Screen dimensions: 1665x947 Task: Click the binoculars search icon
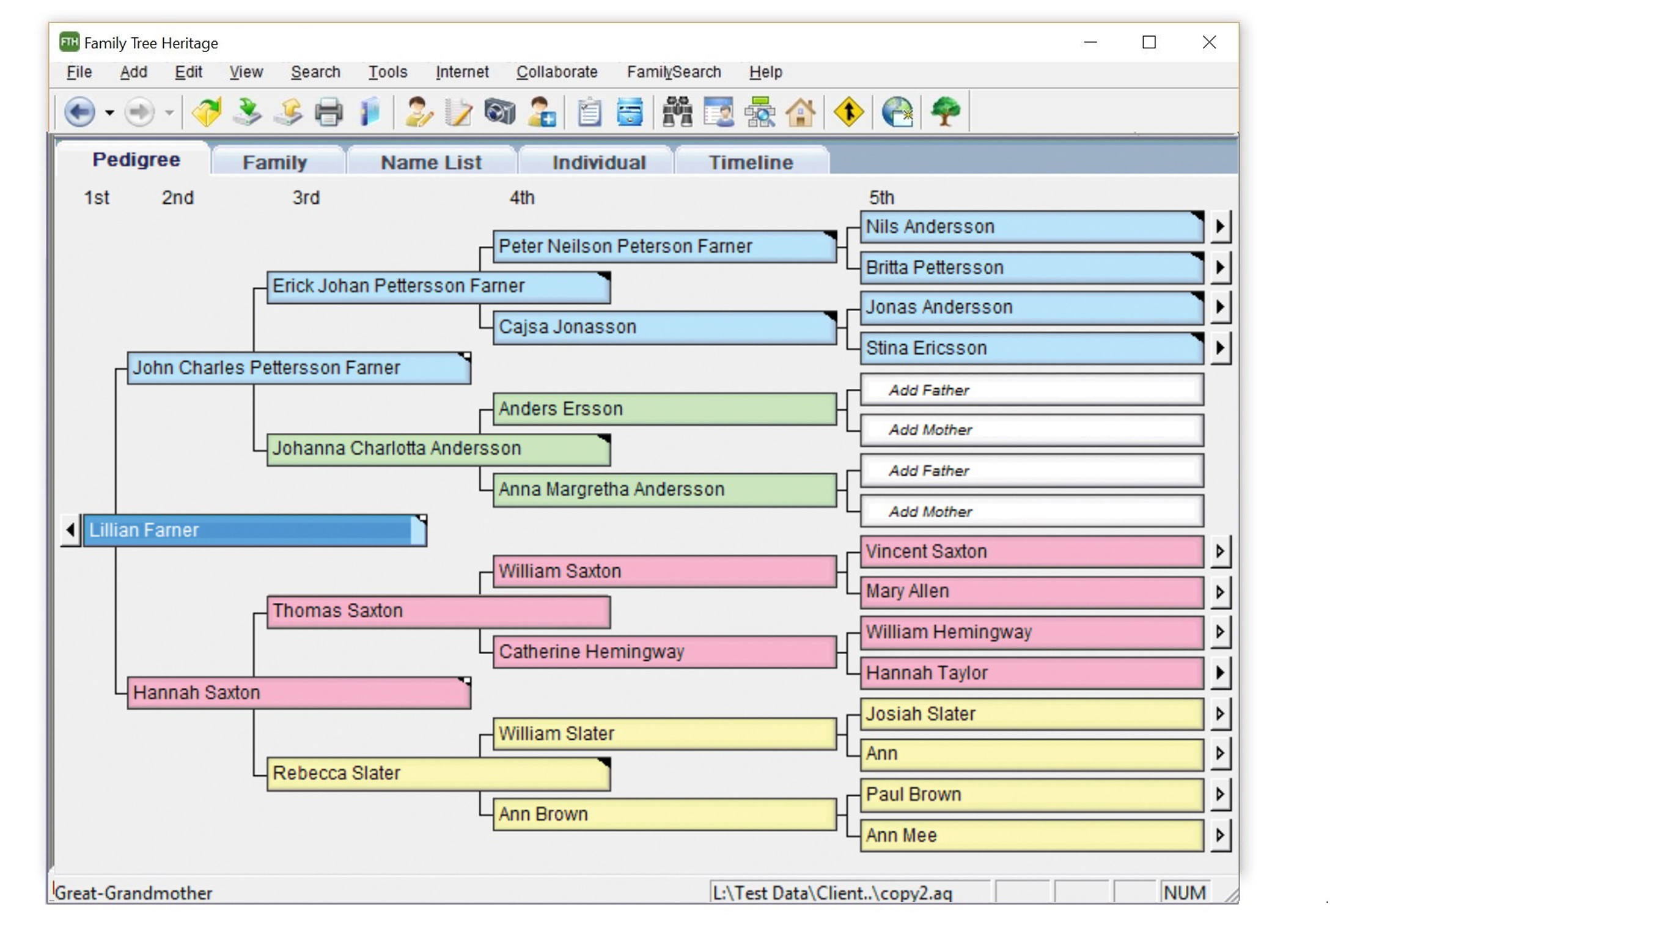click(676, 112)
